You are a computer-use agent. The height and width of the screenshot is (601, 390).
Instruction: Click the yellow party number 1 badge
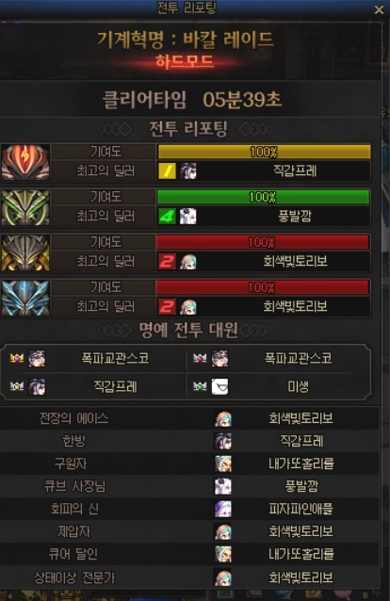167,171
